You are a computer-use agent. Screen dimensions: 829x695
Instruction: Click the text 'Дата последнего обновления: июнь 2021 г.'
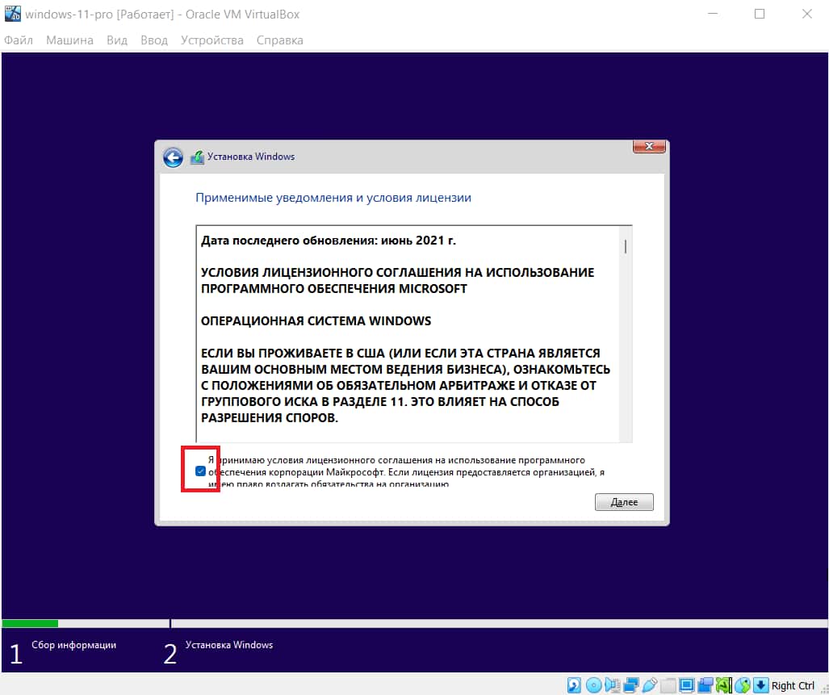coord(329,241)
